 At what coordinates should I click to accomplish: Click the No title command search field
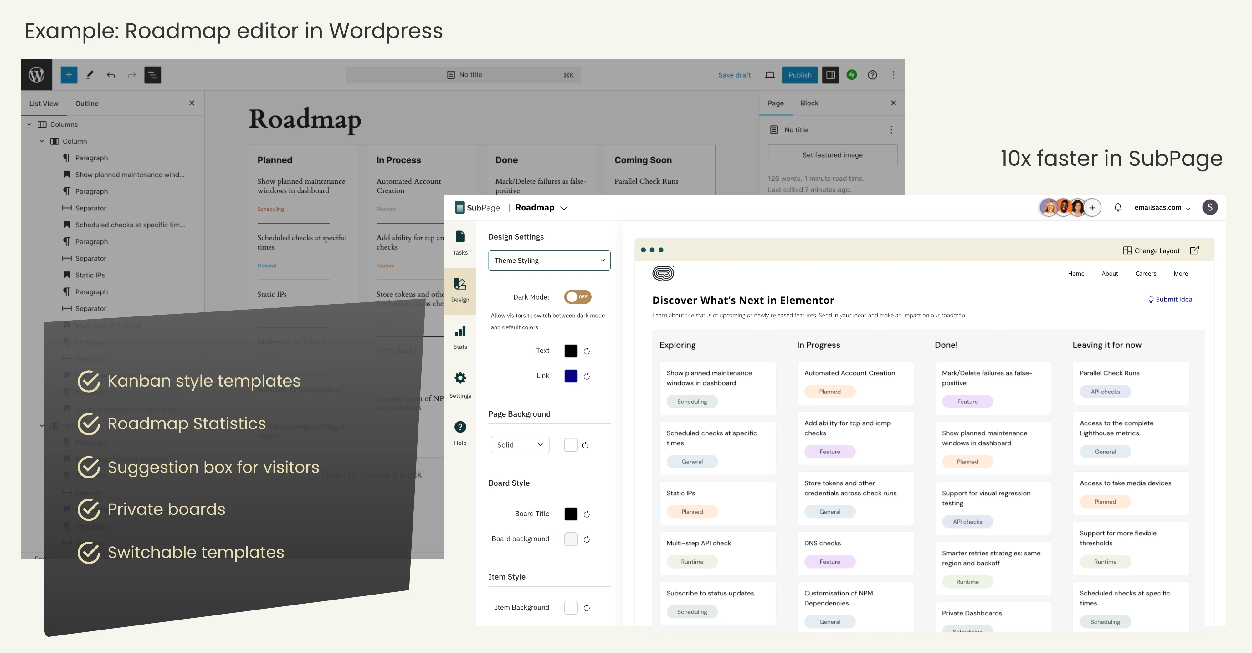(x=463, y=75)
